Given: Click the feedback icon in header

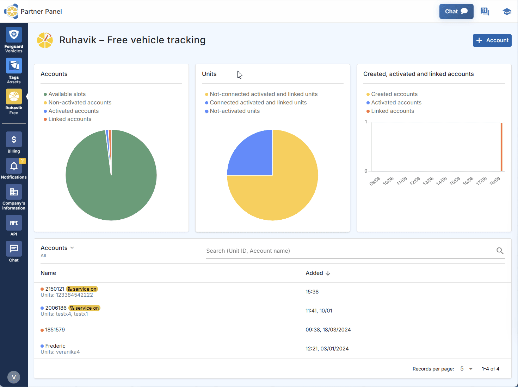Looking at the screenshot, I should [x=485, y=12].
